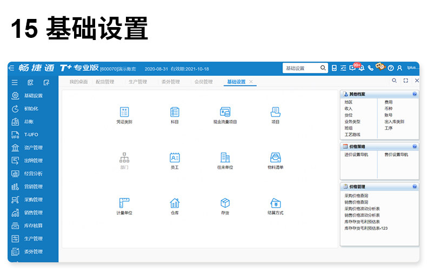
Task: Click the 计量单位 unit of measure icon
Action: [124, 203]
